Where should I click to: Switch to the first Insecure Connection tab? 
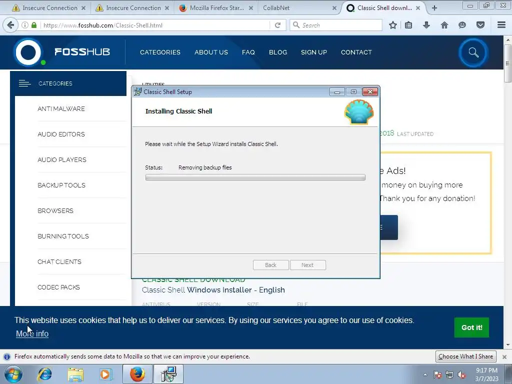49,8
